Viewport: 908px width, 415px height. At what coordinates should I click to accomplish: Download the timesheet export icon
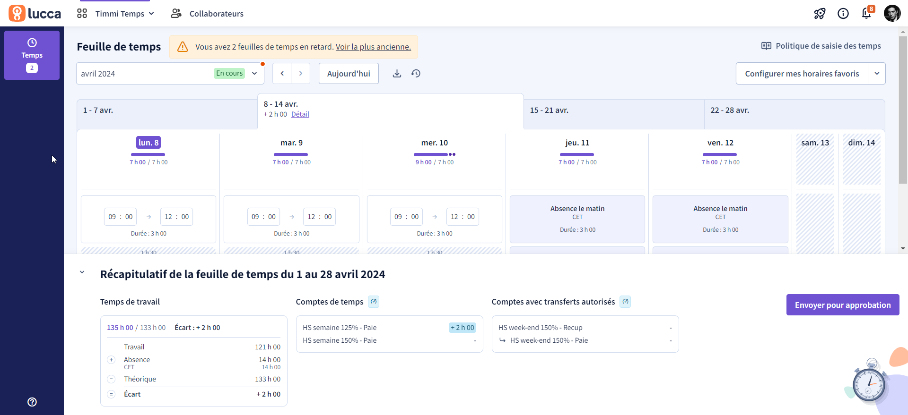pyautogui.click(x=397, y=73)
